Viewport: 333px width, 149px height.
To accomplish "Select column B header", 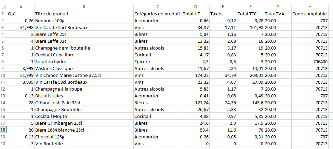I will point(84,6).
